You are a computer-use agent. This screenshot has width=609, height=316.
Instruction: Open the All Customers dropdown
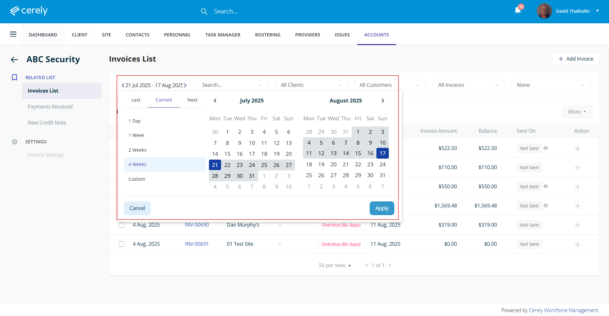[x=390, y=85]
